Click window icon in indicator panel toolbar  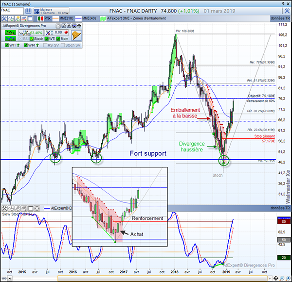click(31, 208)
